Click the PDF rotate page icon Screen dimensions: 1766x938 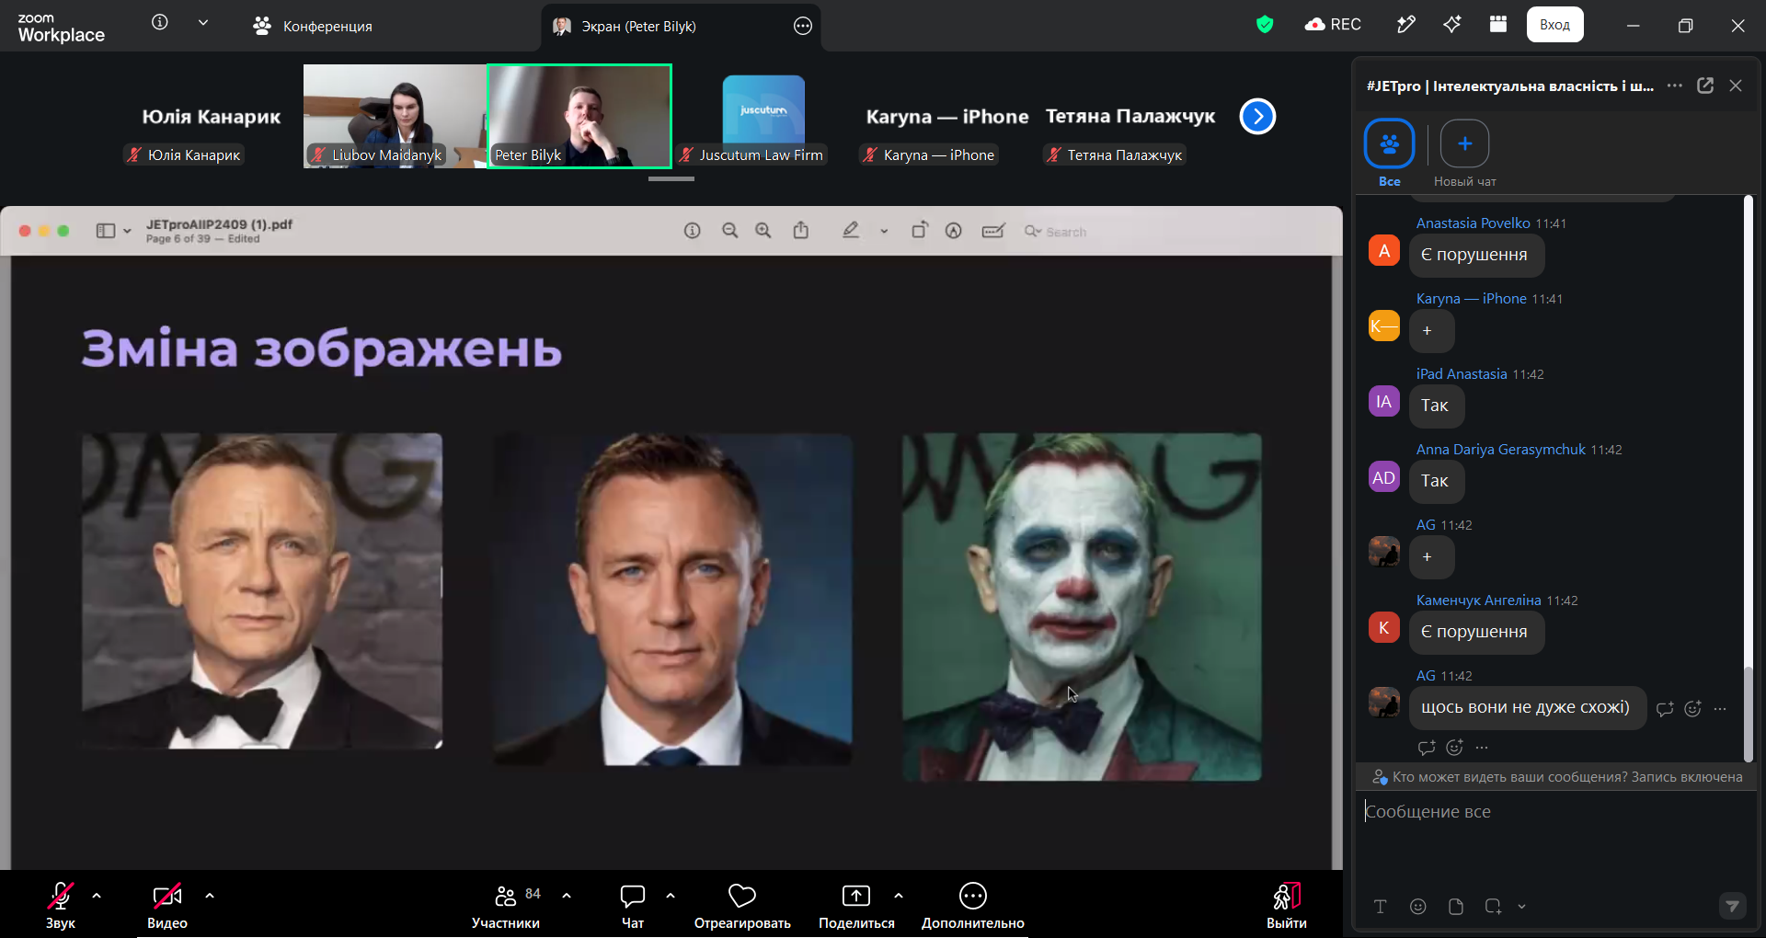pos(920,230)
